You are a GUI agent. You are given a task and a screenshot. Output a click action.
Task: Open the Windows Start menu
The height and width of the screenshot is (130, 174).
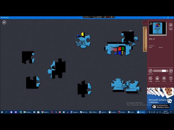click(2, 112)
